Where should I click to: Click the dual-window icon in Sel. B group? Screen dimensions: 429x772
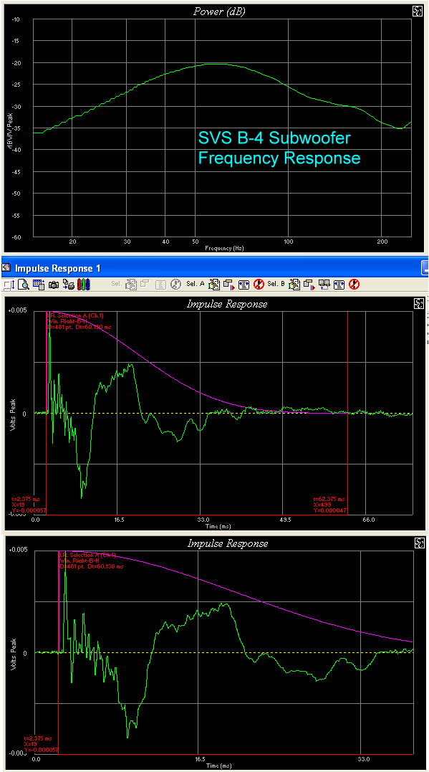point(324,285)
